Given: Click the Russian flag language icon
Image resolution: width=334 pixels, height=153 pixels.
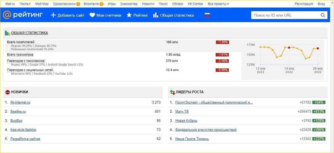Looking at the screenshot, I should [x=207, y=15].
